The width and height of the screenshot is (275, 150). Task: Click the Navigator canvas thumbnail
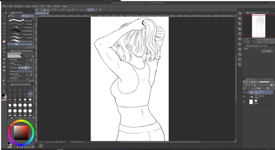click(x=258, y=26)
